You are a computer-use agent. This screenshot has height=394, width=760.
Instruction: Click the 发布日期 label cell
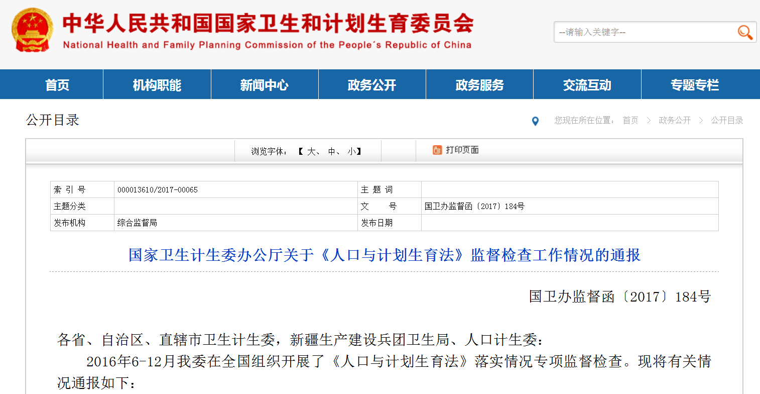(x=390, y=223)
